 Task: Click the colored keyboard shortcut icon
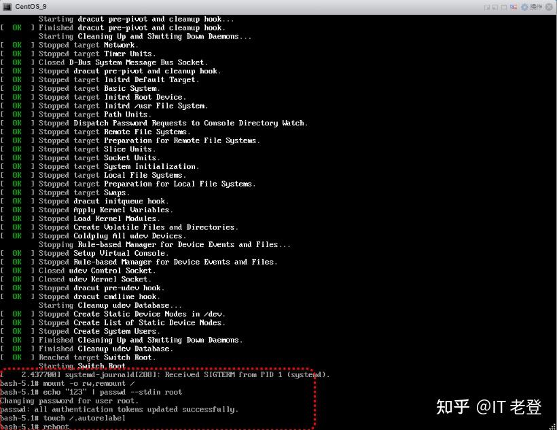click(513, 7)
